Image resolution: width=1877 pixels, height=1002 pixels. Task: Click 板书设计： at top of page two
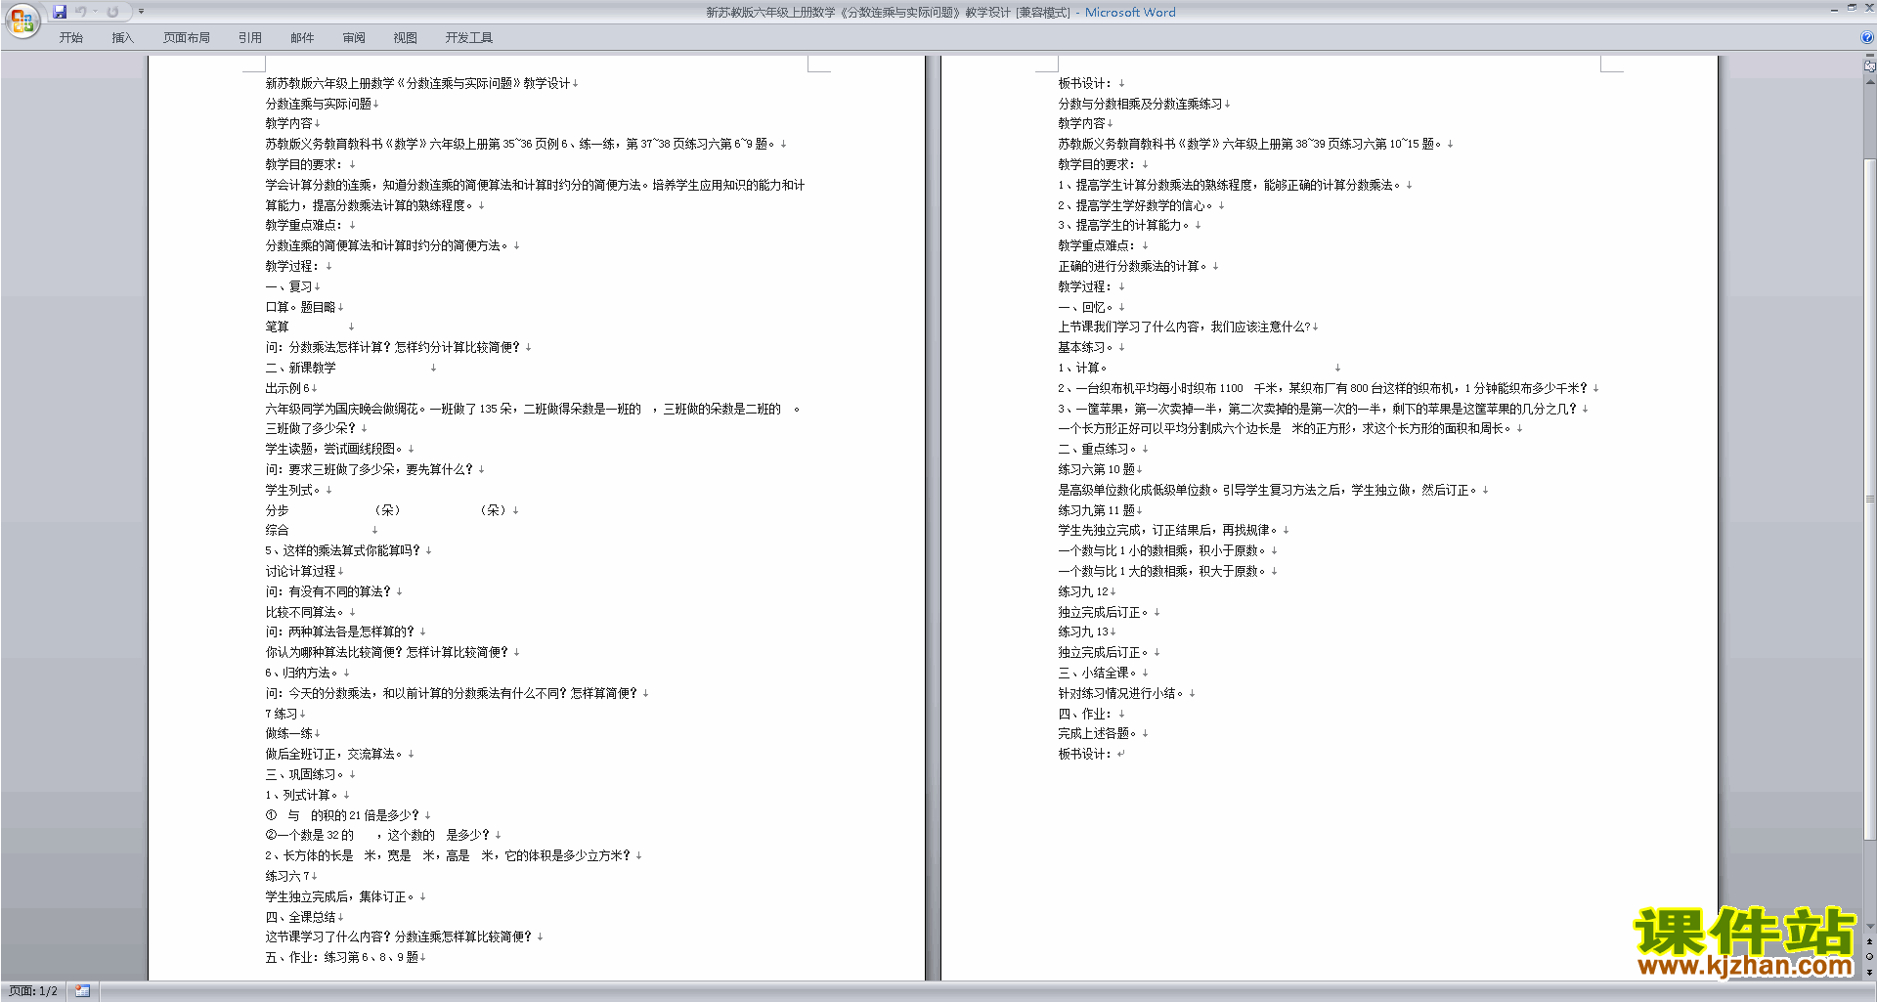pos(1085,84)
